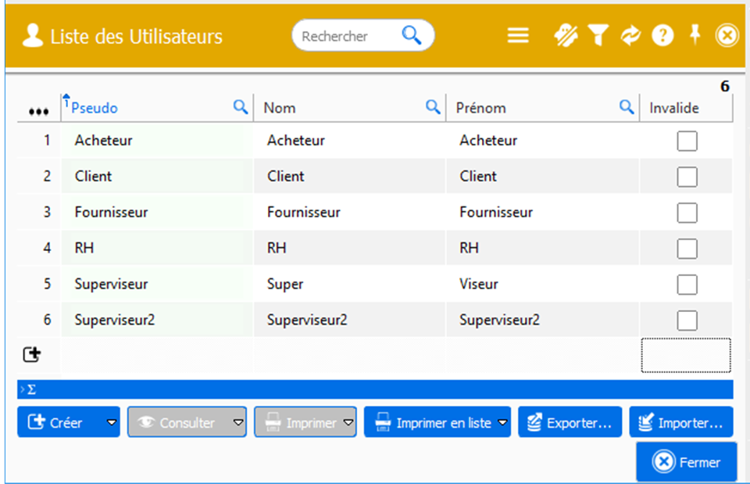750x484 pixels.
Task: Click the filter funnel icon
Action: coord(598,36)
